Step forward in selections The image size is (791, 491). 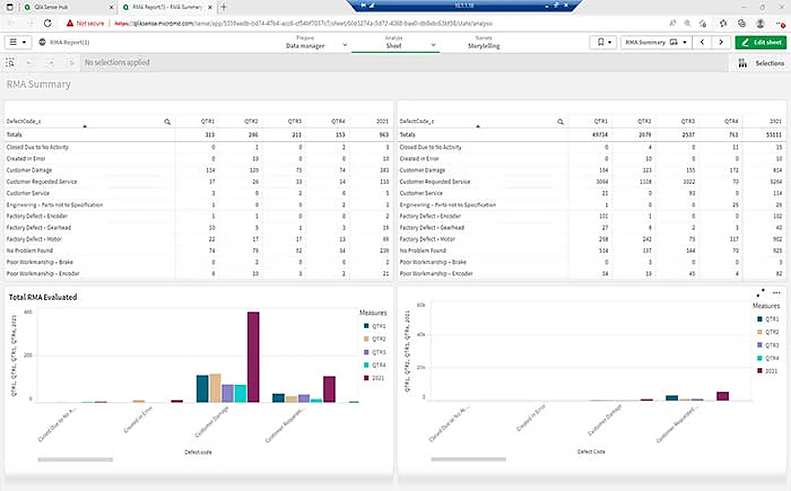coord(50,63)
